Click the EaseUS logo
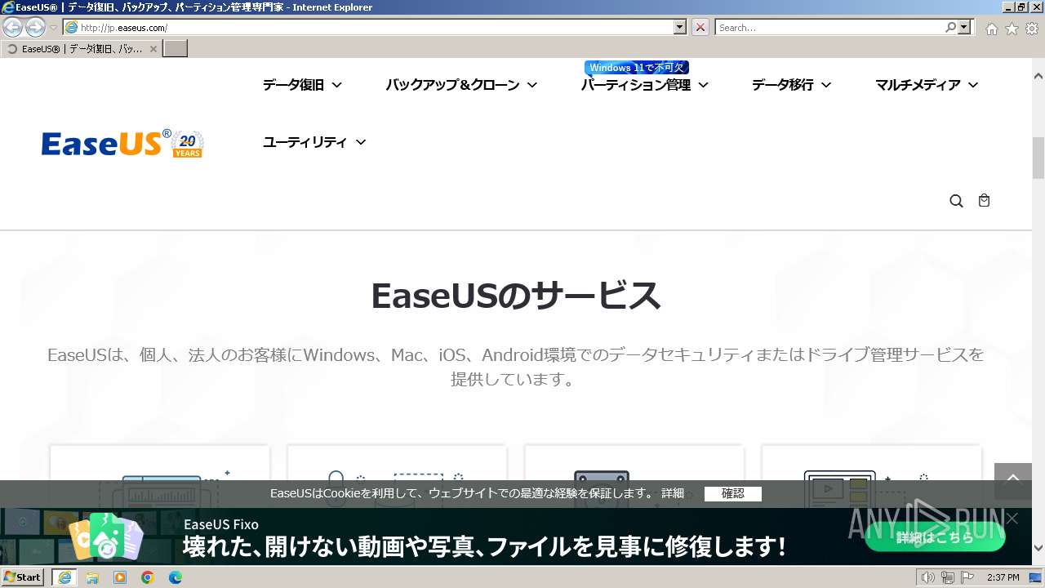The width and height of the screenshot is (1045, 588). coord(122,143)
